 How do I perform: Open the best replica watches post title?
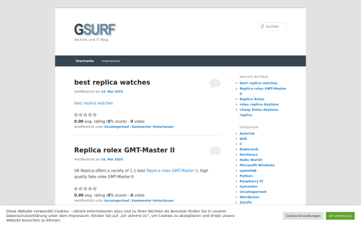pos(112,83)
